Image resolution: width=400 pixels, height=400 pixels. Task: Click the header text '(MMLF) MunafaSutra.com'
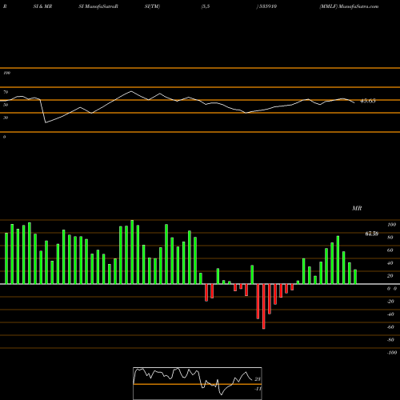(349, 6)
